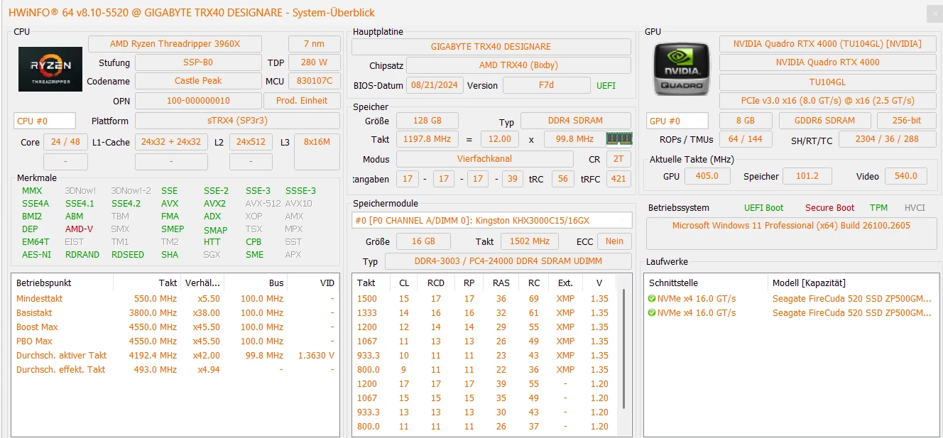
Task: Click the NVIDIA Quadro RTX 4000 (TU104GL) [NVIDIA] field
Action: tap(827, 44)
